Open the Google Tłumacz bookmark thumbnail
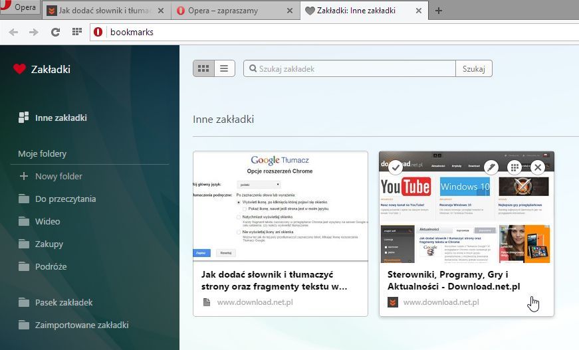Viewport: 579px width, 350px height. point(281,206)
